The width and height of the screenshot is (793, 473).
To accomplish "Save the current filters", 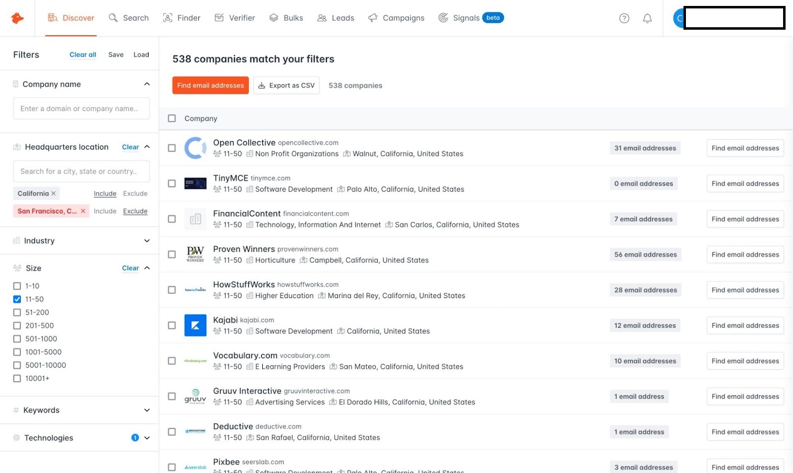I will click(x=116, y=54).
